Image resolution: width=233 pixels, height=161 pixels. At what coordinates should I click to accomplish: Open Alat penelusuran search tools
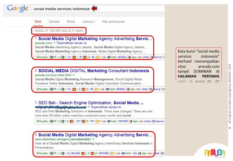click(x=113, y=21)
